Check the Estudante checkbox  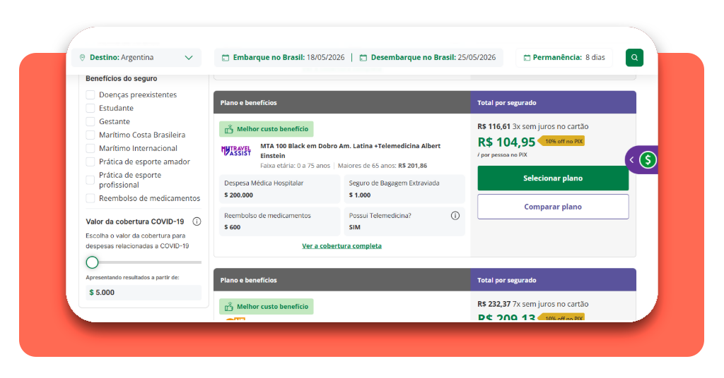click(90, 108)
